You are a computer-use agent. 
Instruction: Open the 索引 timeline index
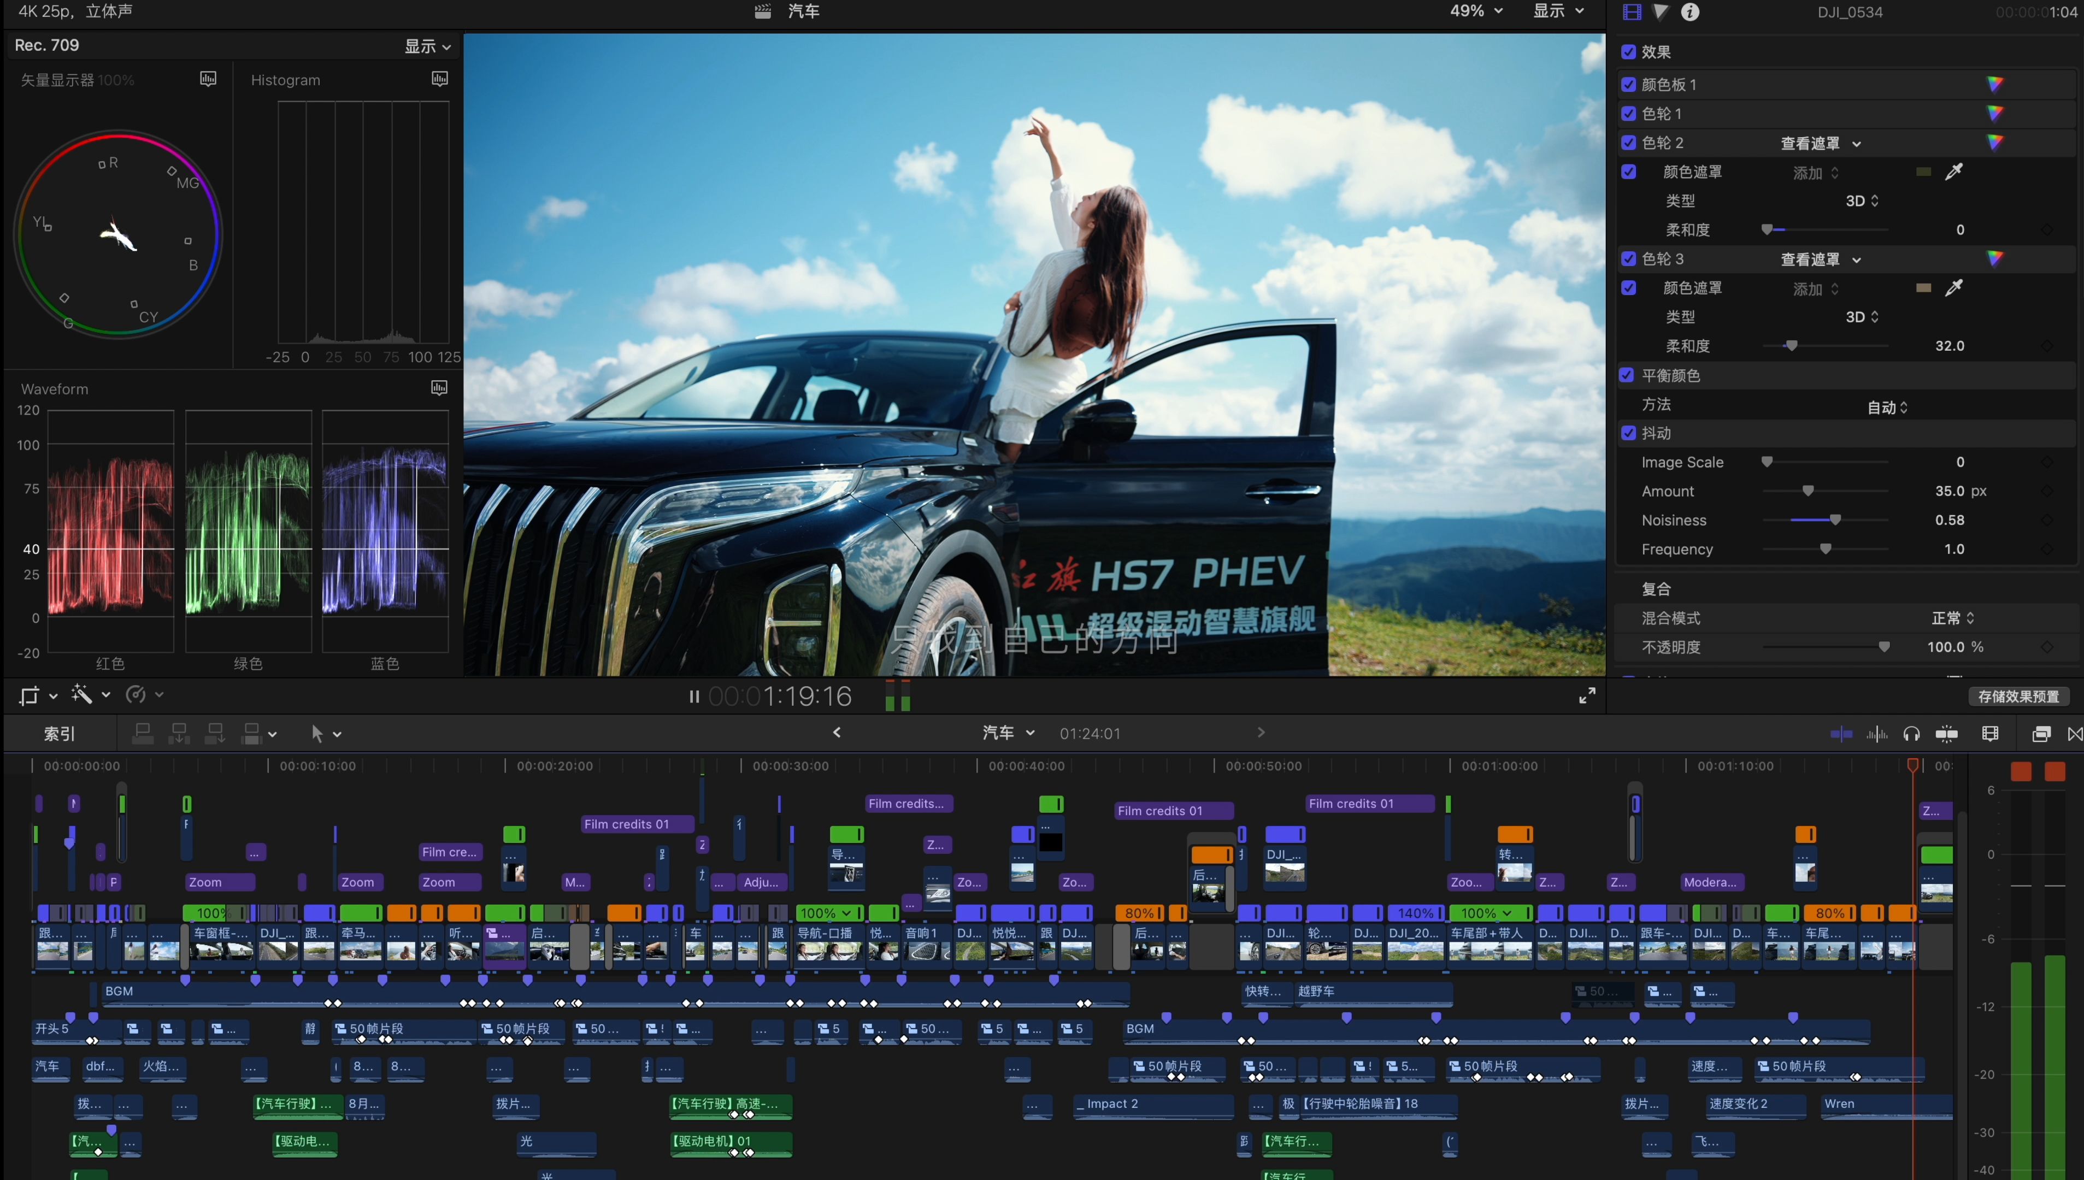59,734
